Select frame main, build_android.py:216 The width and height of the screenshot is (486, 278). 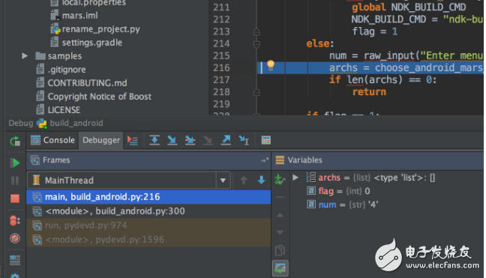coord(148,197)
